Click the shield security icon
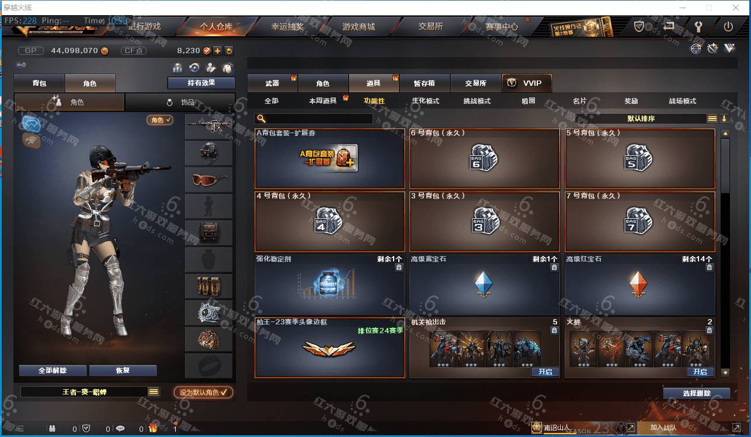751x437 pixels. 639,26
